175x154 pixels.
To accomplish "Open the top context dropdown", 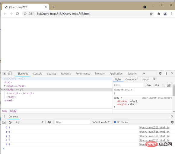I will click(x=30, y=122).
